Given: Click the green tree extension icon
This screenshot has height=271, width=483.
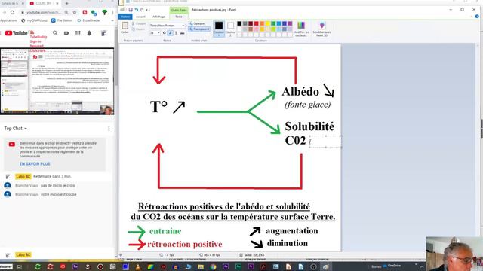Looking at the screenshot, I should (x=104, y=12).
